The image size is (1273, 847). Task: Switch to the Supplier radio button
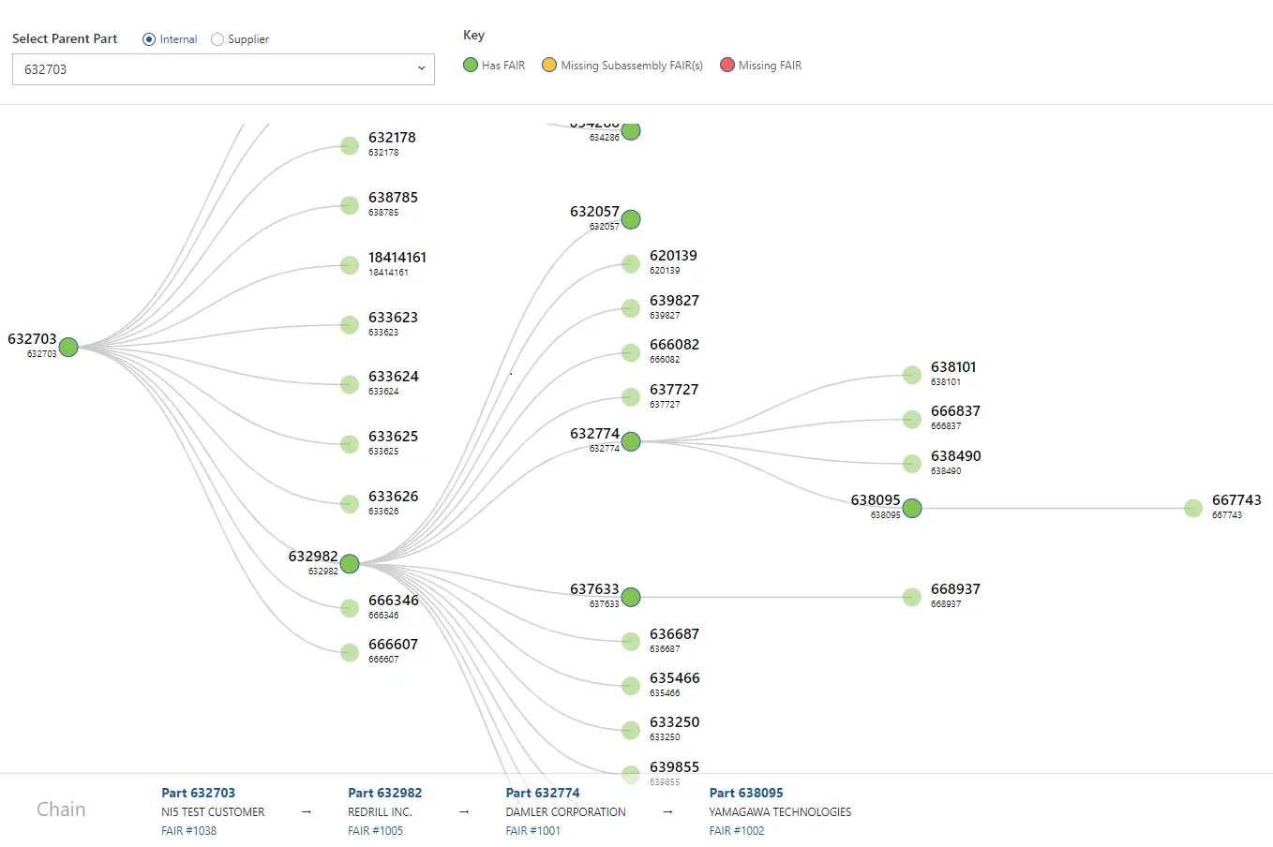(x=216, y=38)
